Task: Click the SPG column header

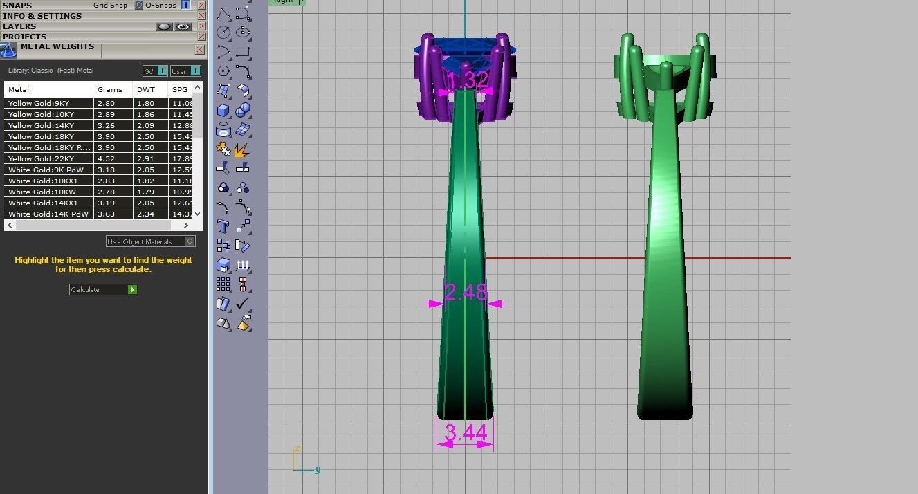Action: (x=180, y=89)
